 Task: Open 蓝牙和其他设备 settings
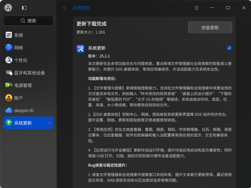28,73
